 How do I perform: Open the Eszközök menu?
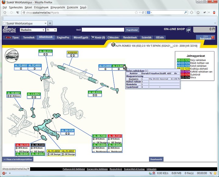(x=72, y=7)
